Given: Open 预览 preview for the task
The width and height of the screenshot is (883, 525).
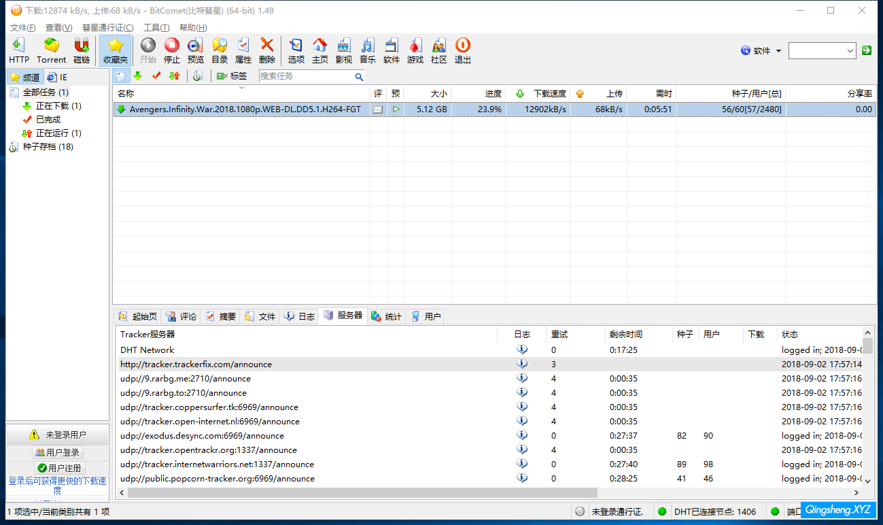Looking at the screenshot, I should pos(196,50).
